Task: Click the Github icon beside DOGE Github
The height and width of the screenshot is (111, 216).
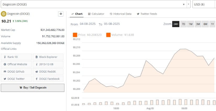Action: [x=5, y=71]
